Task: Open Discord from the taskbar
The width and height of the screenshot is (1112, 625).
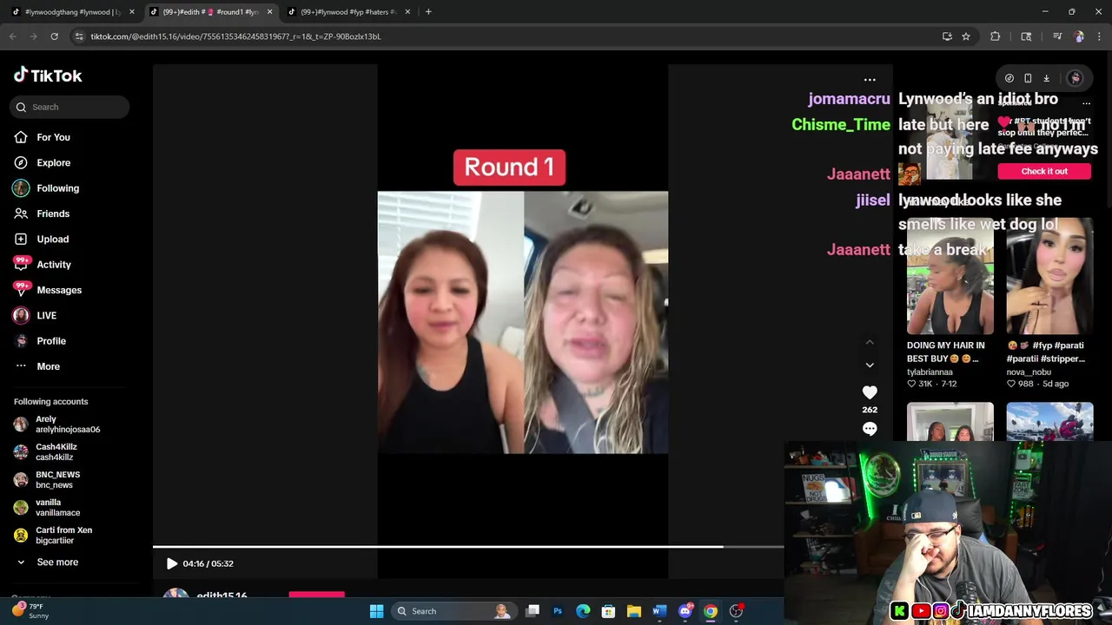Action: pyautogui.click(x=685, y=611)
